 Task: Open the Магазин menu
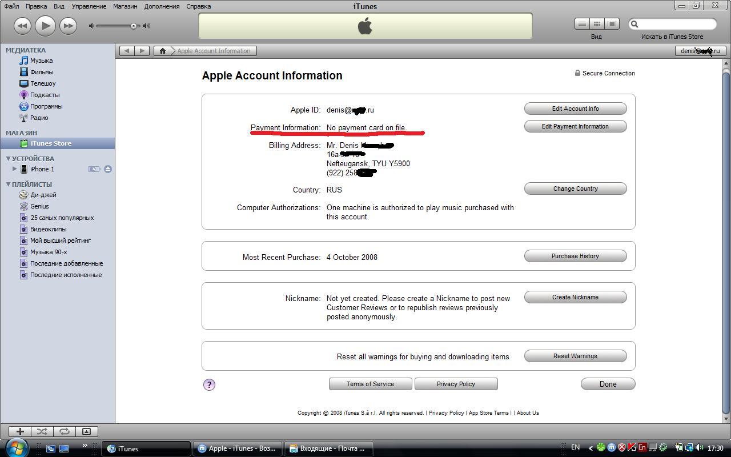click(125, 6)
